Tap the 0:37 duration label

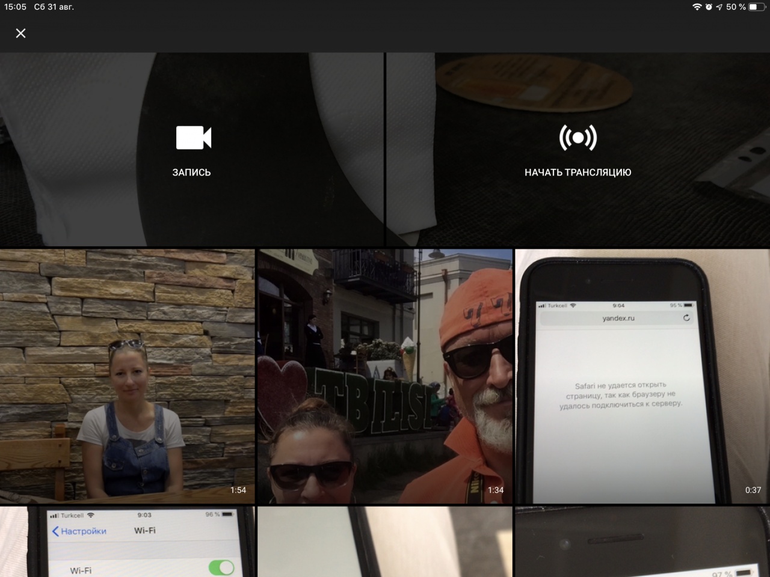pyautogui.click(x=753, y=490)
